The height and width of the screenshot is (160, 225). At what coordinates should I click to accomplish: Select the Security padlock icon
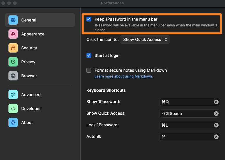[13, 48]
